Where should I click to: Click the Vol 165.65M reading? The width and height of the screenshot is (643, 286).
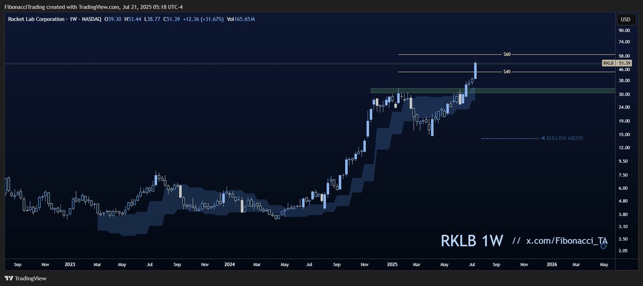point(241,19)
